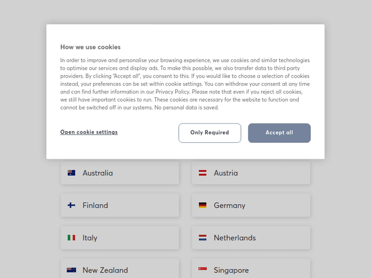371x278 pixels.
Task: Go to the Singapore label
Action: pyautogui.click(x=231, y=270)
